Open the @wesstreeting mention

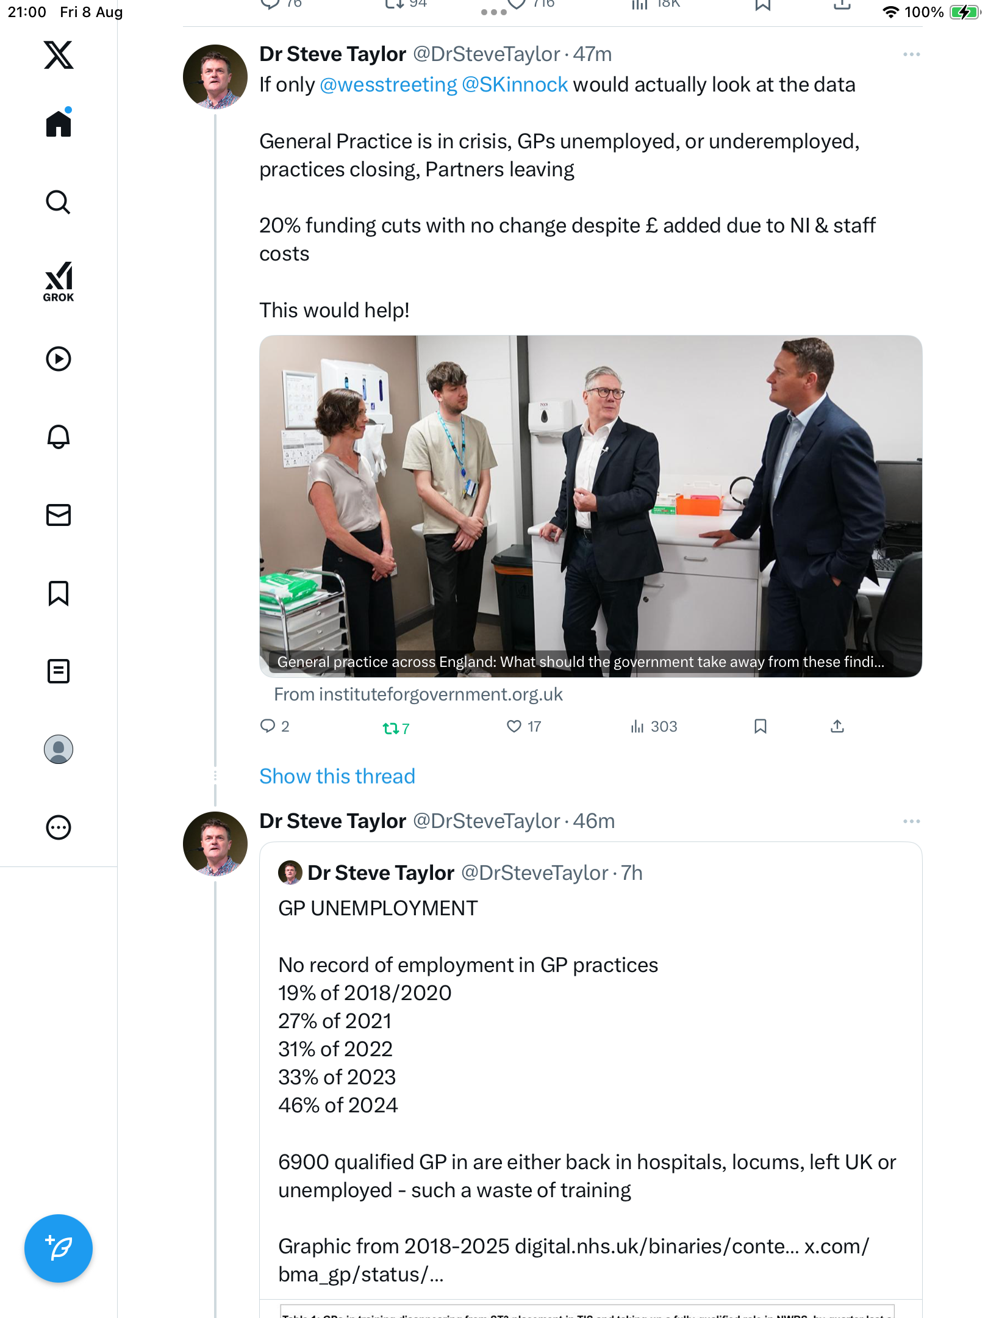click(388, 85)
